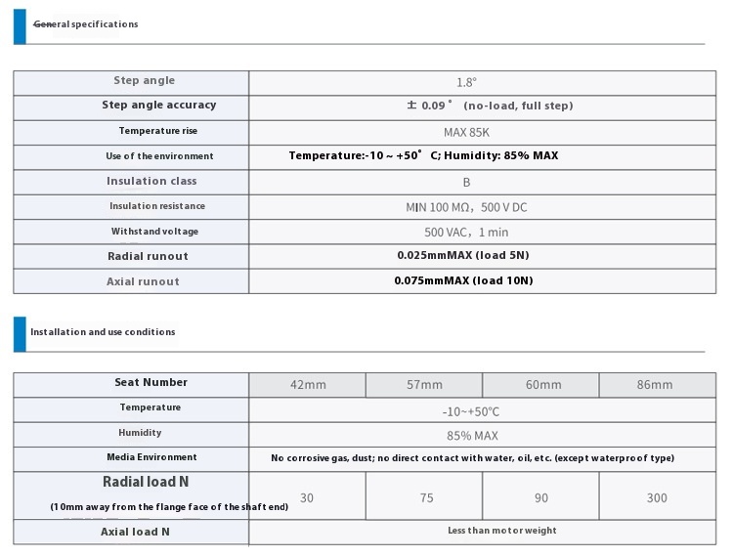Select 'Withstand voltage' label
The height and width of the screenshot is (557, 733).
point(154,232)
